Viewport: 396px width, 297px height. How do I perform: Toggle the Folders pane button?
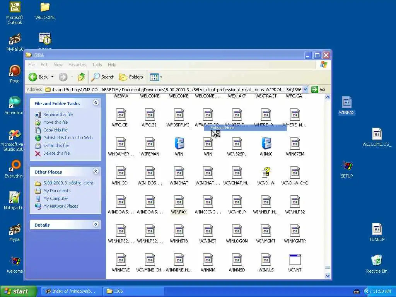(131, 77)
